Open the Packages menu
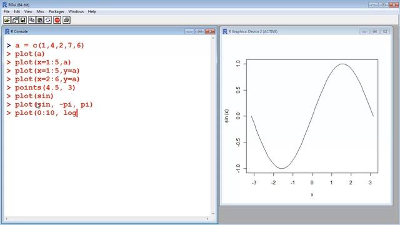The height and width of the screenshot is (225, 400). (56, 11)
